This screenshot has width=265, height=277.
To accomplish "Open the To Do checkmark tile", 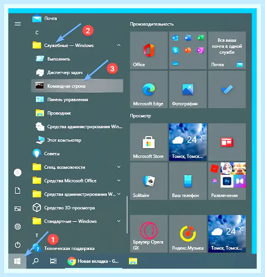I will point(227,89).
